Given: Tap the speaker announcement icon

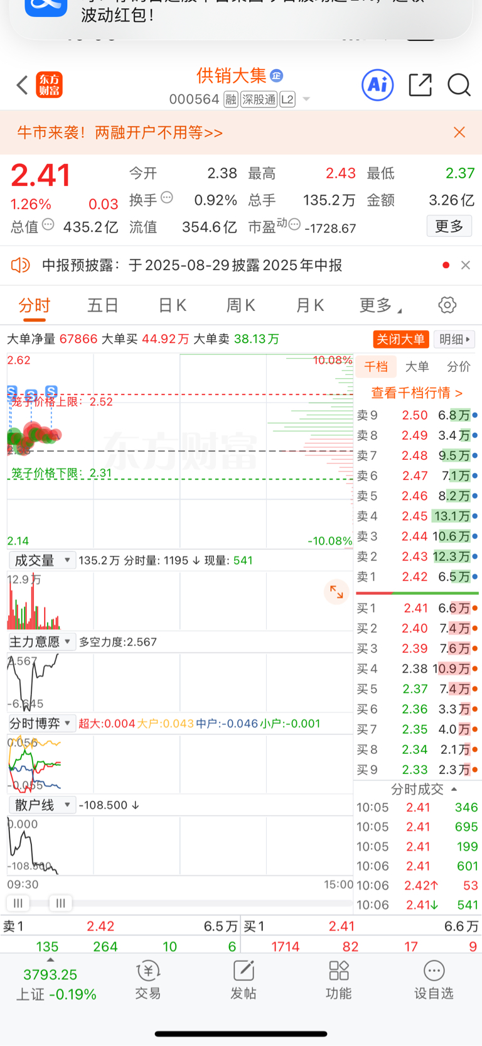Looking at the screenshot, I should (20, 265).
